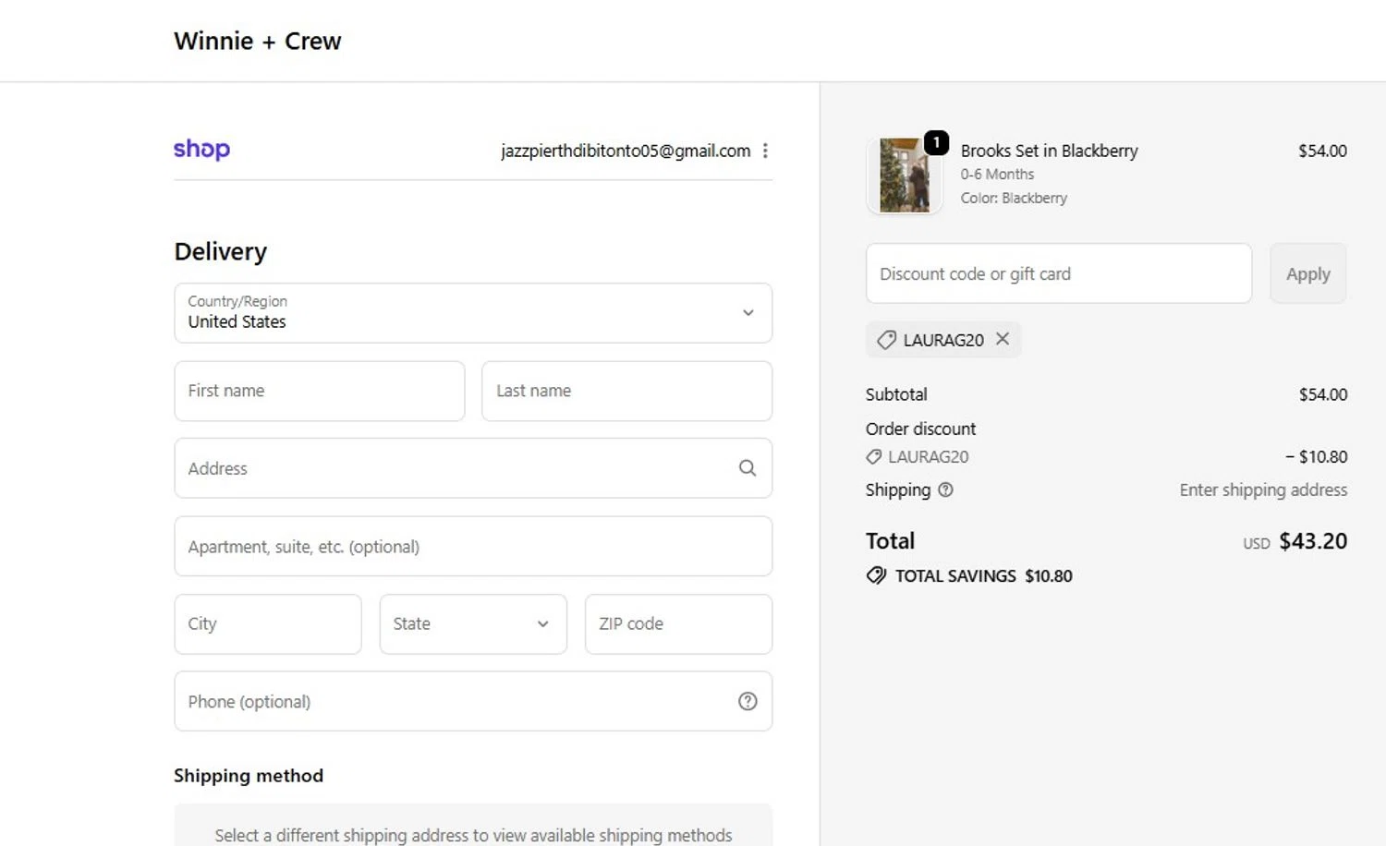Focus the Address input field
The height and width of the screenshot is (846, 1386).
point(473,468)
